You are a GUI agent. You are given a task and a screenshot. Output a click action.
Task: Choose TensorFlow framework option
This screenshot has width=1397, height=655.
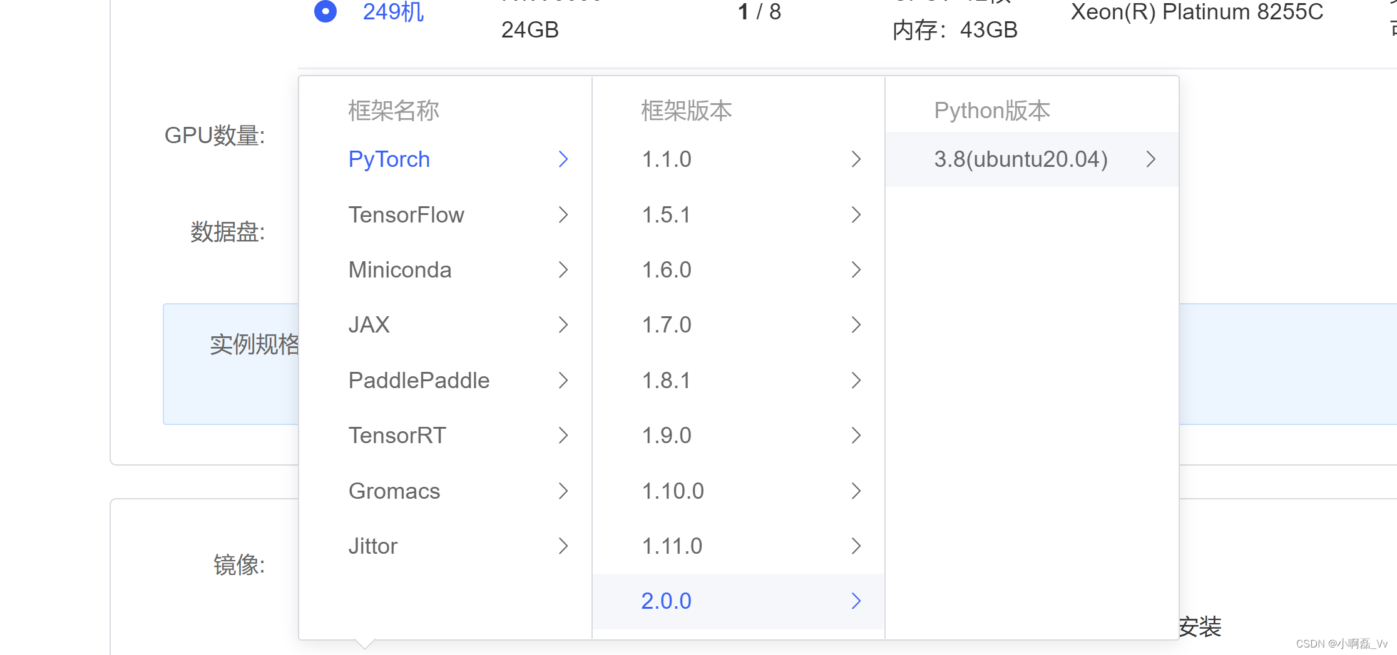tap(406, 215)
